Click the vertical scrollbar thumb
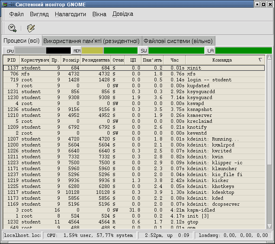 (x=269, y=112)
